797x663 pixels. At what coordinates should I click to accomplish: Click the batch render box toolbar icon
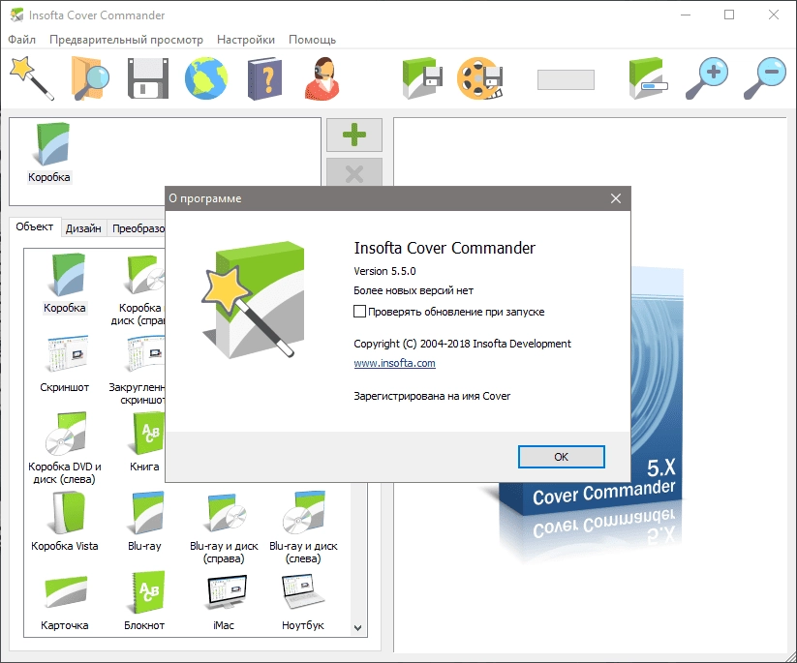(x=648, y=78)
